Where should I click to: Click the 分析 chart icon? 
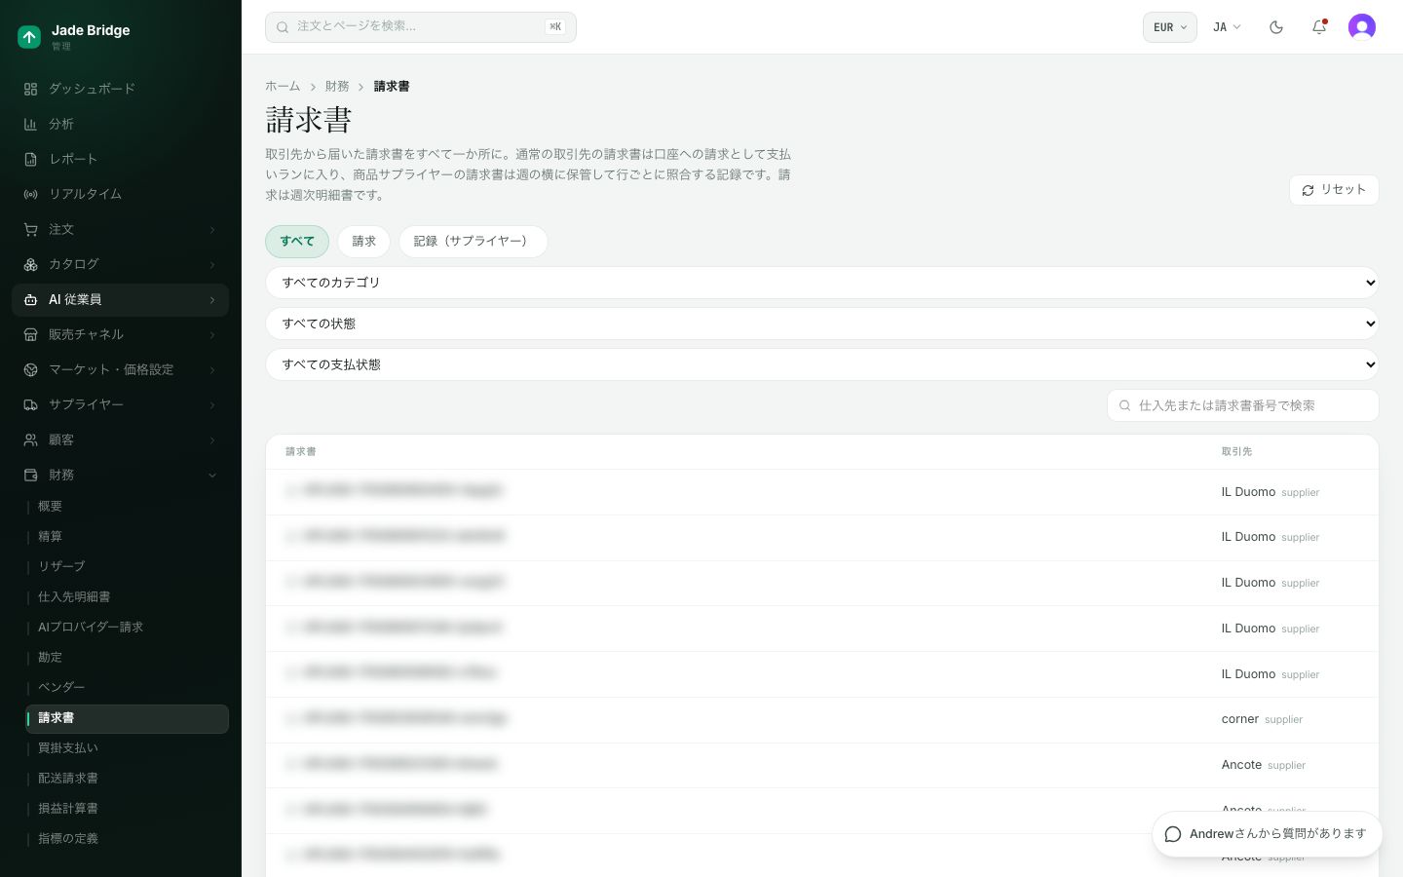30,124
